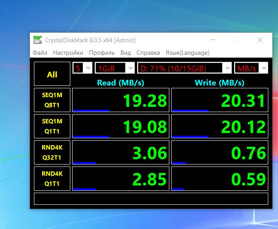278x229 pixels.
Task: Open the Настройки menu
Action: (68, 53)
